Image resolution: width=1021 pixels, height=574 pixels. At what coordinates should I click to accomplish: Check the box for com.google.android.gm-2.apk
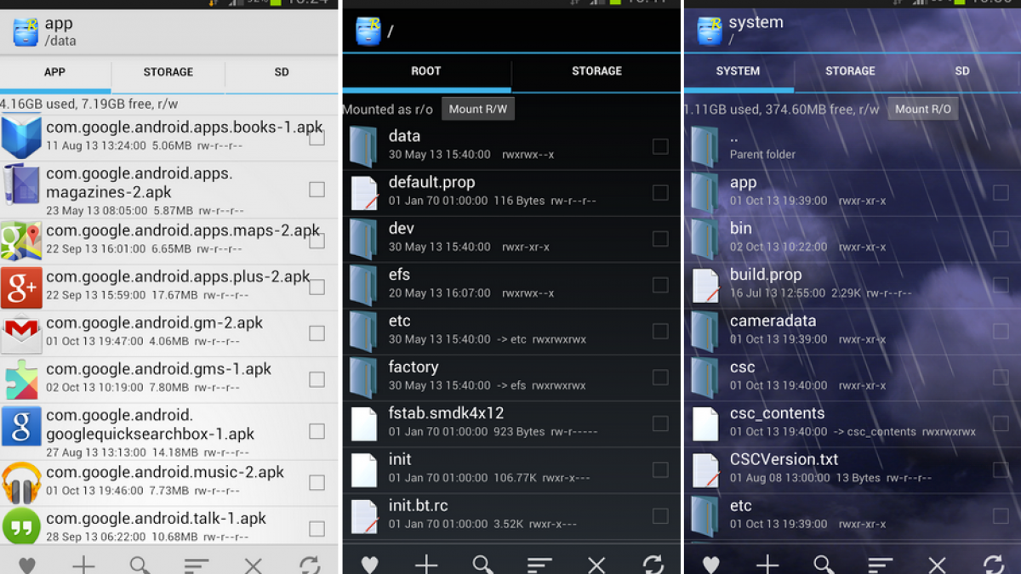coord(317,333)
